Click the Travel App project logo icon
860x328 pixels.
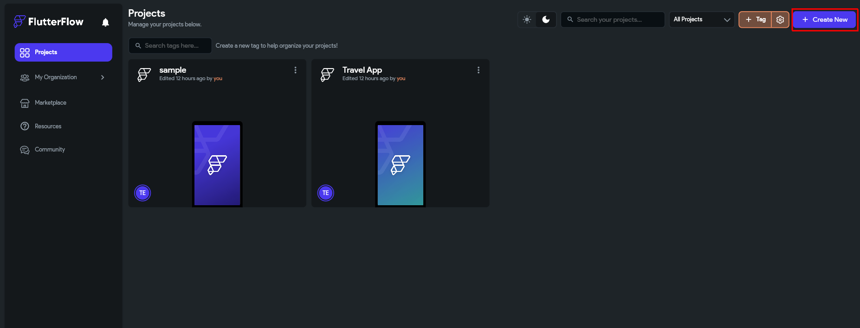(x=327, y=74)
